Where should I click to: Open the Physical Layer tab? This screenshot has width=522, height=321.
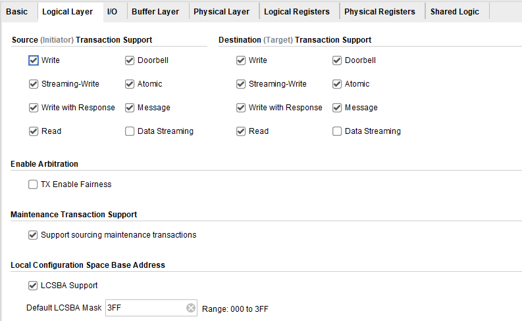pyautogui.click(x=221, y=12)
